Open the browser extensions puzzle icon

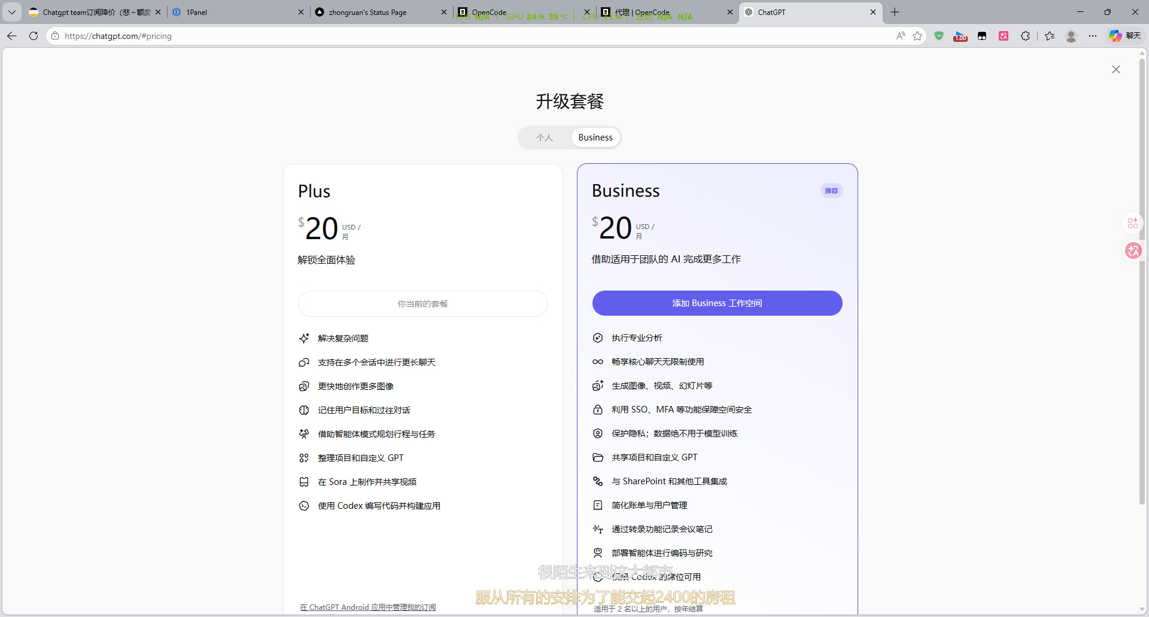1025,36
